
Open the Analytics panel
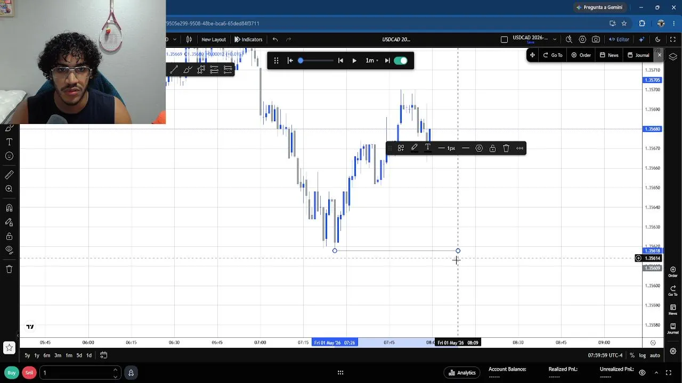click(x=462, y=373)
